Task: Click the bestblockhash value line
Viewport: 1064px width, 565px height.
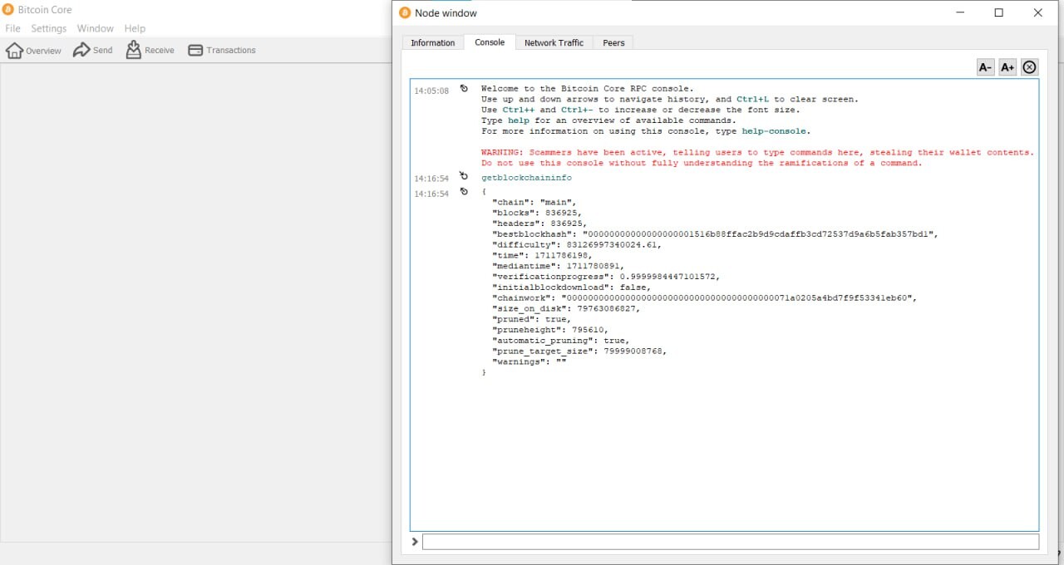Action: (x=715, y=234)
